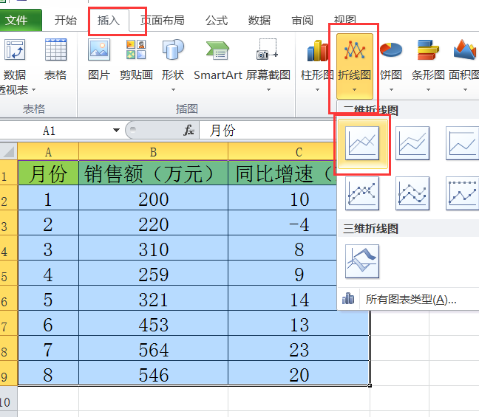This screenshot has width=479, height=417.
Task: Click cell with value 310
Action: pyautogui.click(x=153, y=248)
